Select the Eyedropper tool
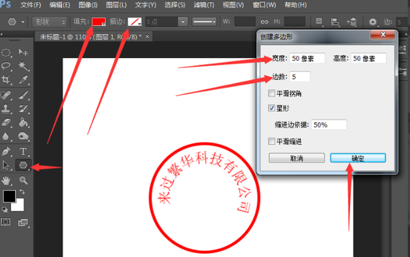Screen dimensions: 410x257 click(x=23, y=80)
